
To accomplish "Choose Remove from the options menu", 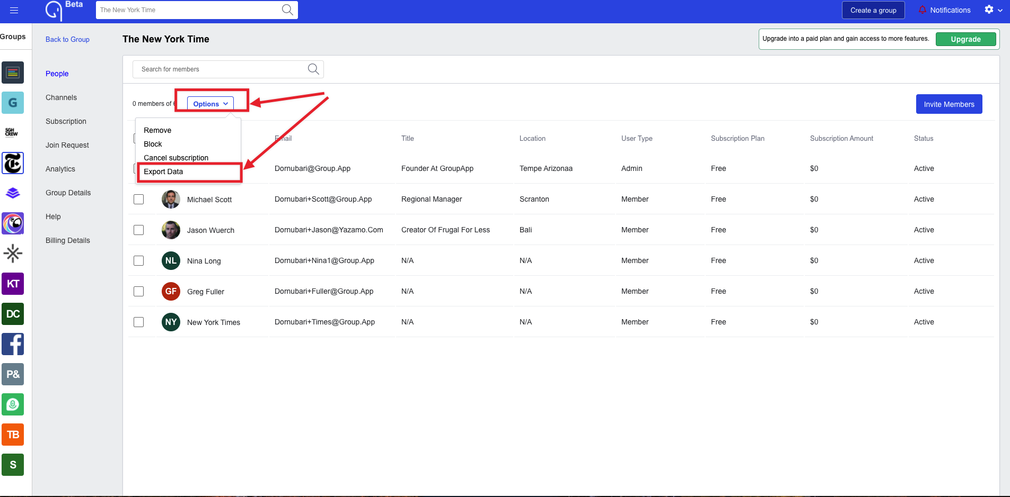I will point(157,130).
